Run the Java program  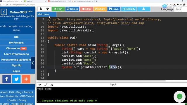click(58, 9)
